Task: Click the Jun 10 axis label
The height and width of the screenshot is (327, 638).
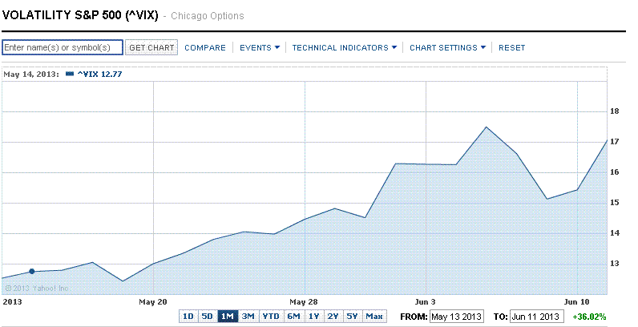Action: click(576, 302)
